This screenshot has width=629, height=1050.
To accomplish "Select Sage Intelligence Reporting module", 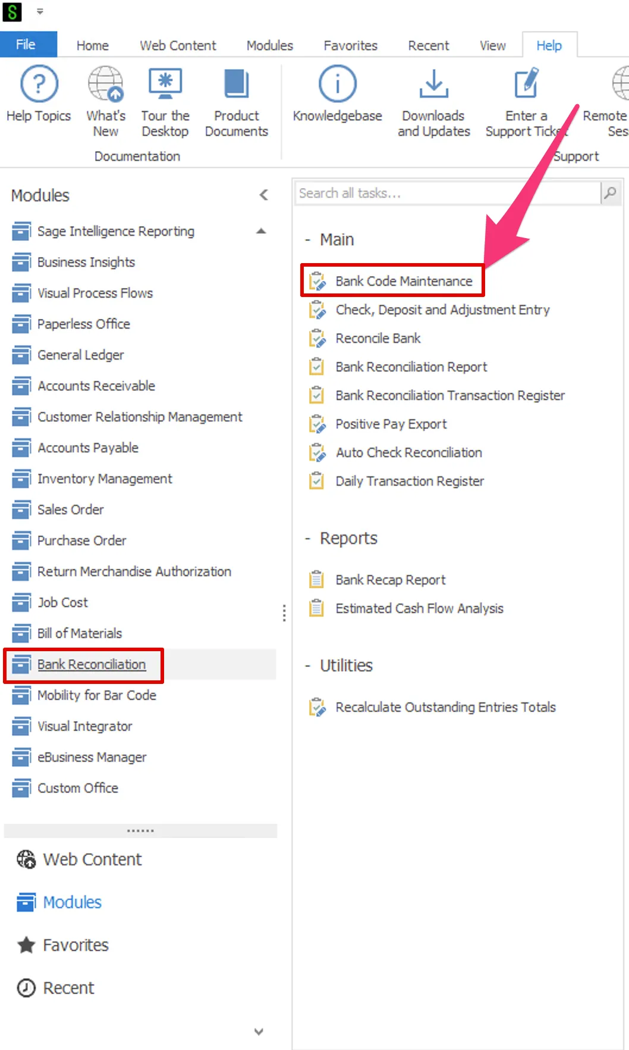I will coord(116,231).
